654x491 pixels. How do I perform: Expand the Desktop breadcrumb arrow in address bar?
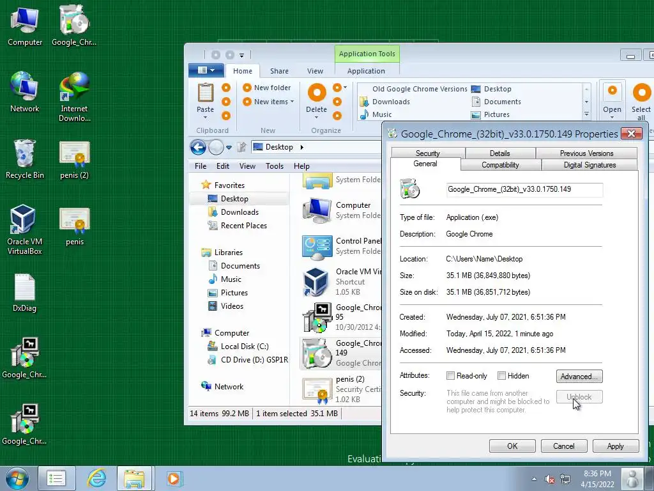coord(301,147)
